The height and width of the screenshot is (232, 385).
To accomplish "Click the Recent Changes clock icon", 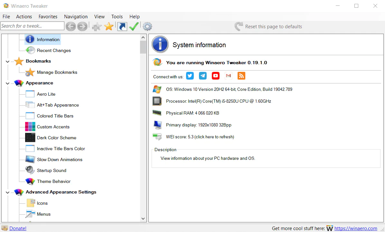I will [x=30, y=50].
